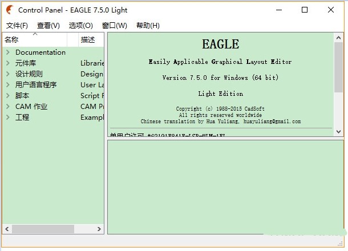Image resolution: width=348 pixels, height=251 pixels.
Task: Click the 'Light Edition' text
Action: 221,94
